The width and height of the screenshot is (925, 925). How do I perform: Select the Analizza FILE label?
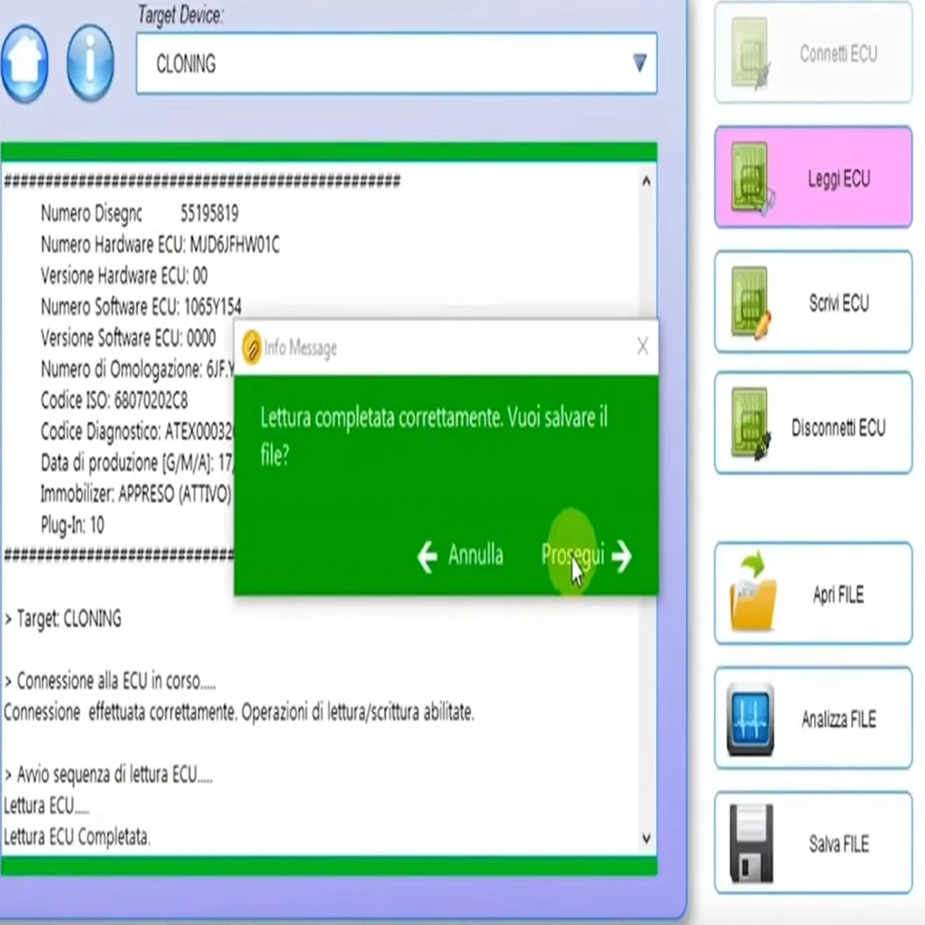pyautogui.click(x=839, y=719)
